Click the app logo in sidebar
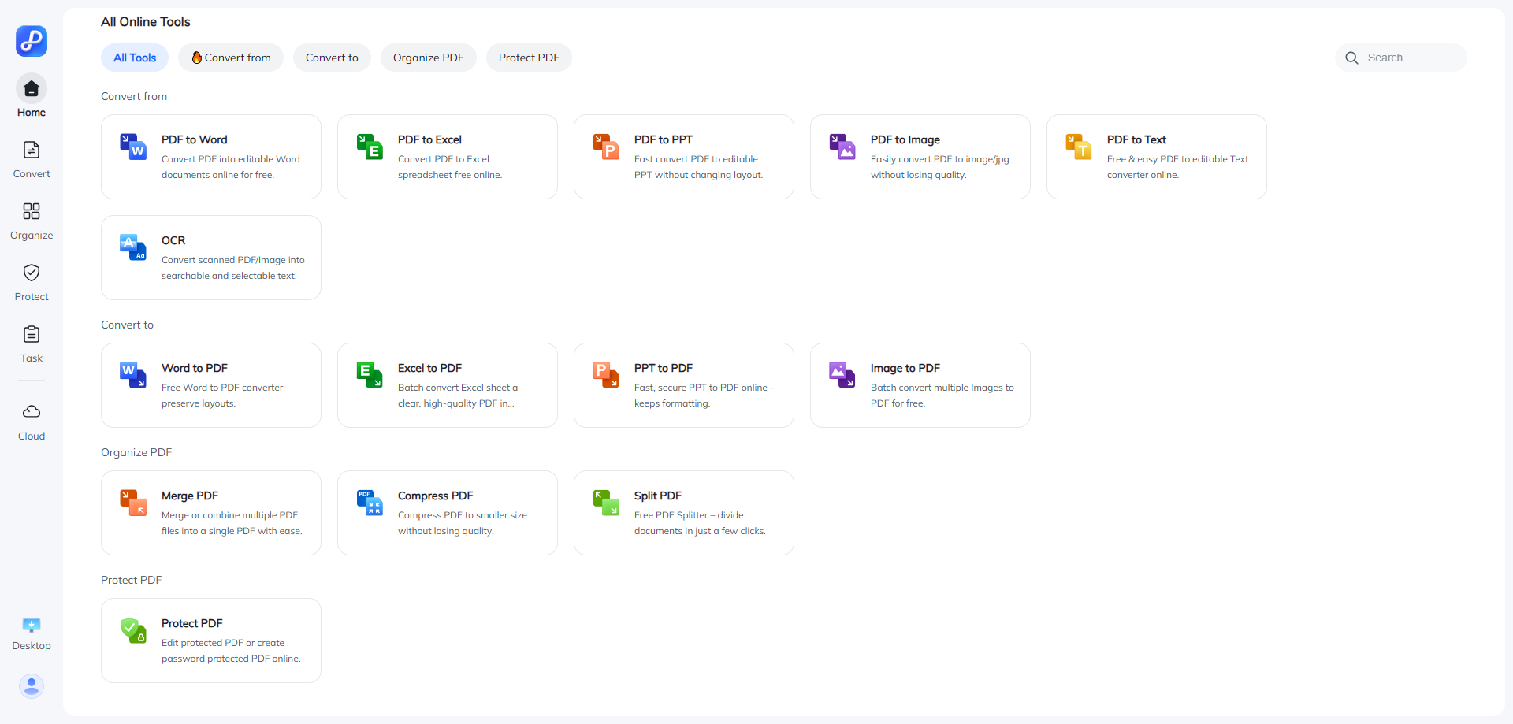Viewport: 1513px width, 724px height. click(x=32, y=41)
